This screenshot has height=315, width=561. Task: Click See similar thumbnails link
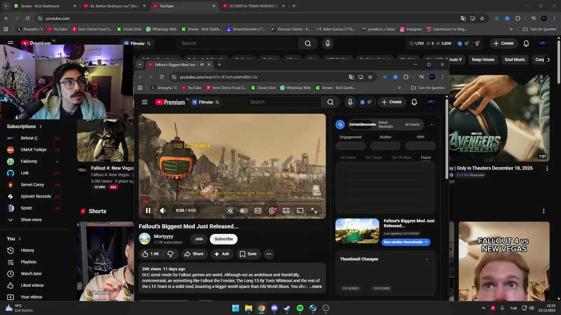coord(405,242)
